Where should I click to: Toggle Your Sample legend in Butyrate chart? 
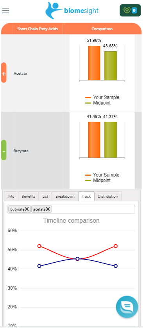pyautogui.click(x=102, y=175)
